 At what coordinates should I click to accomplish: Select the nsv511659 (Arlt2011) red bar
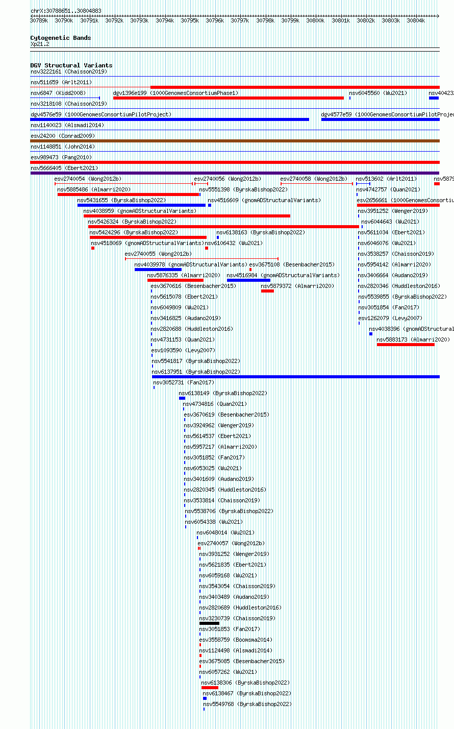pos(295,87)
